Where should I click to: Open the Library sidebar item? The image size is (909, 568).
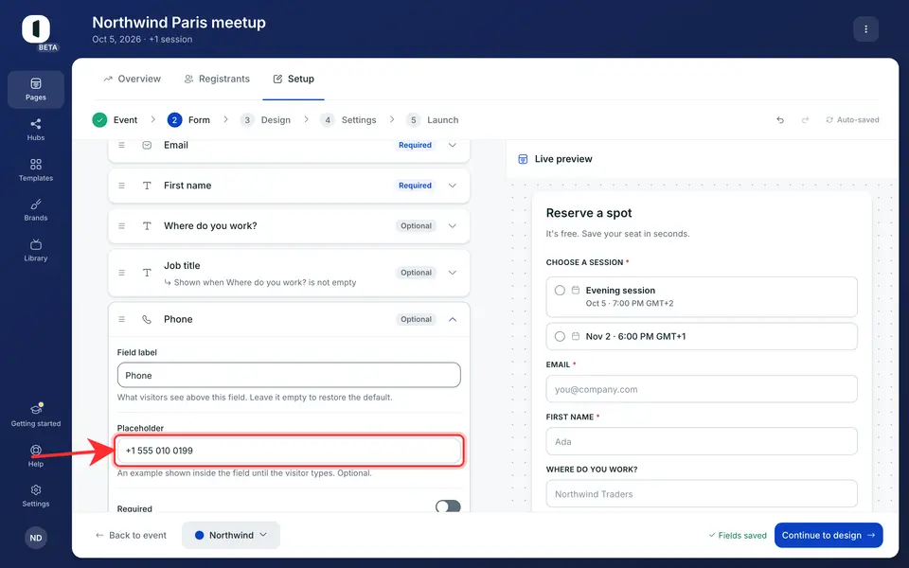[36, 250]
